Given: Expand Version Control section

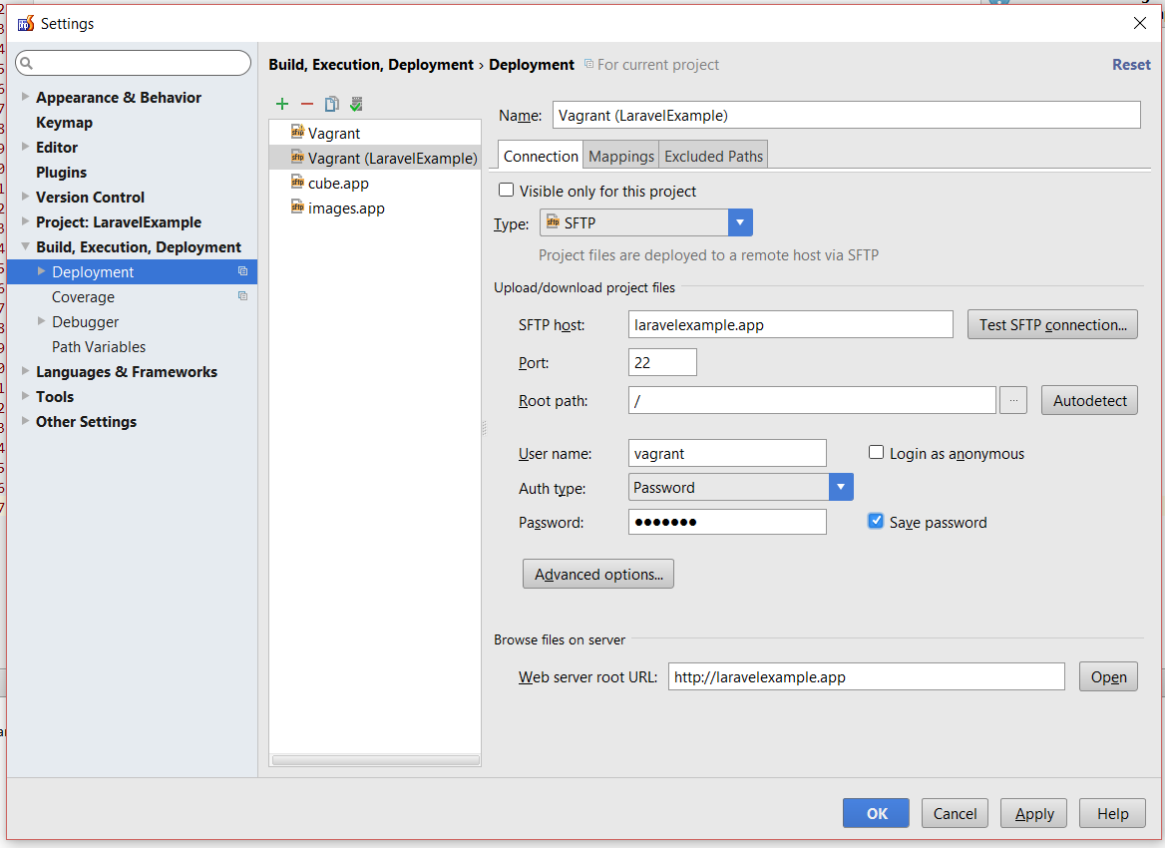Looking at the screenshot, I should point(25,197).
